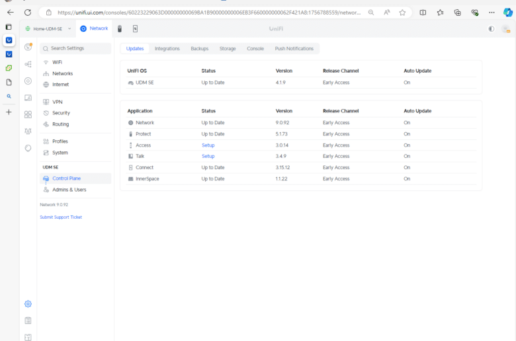Bookmark page with the star icon

(x=402, y=13)
